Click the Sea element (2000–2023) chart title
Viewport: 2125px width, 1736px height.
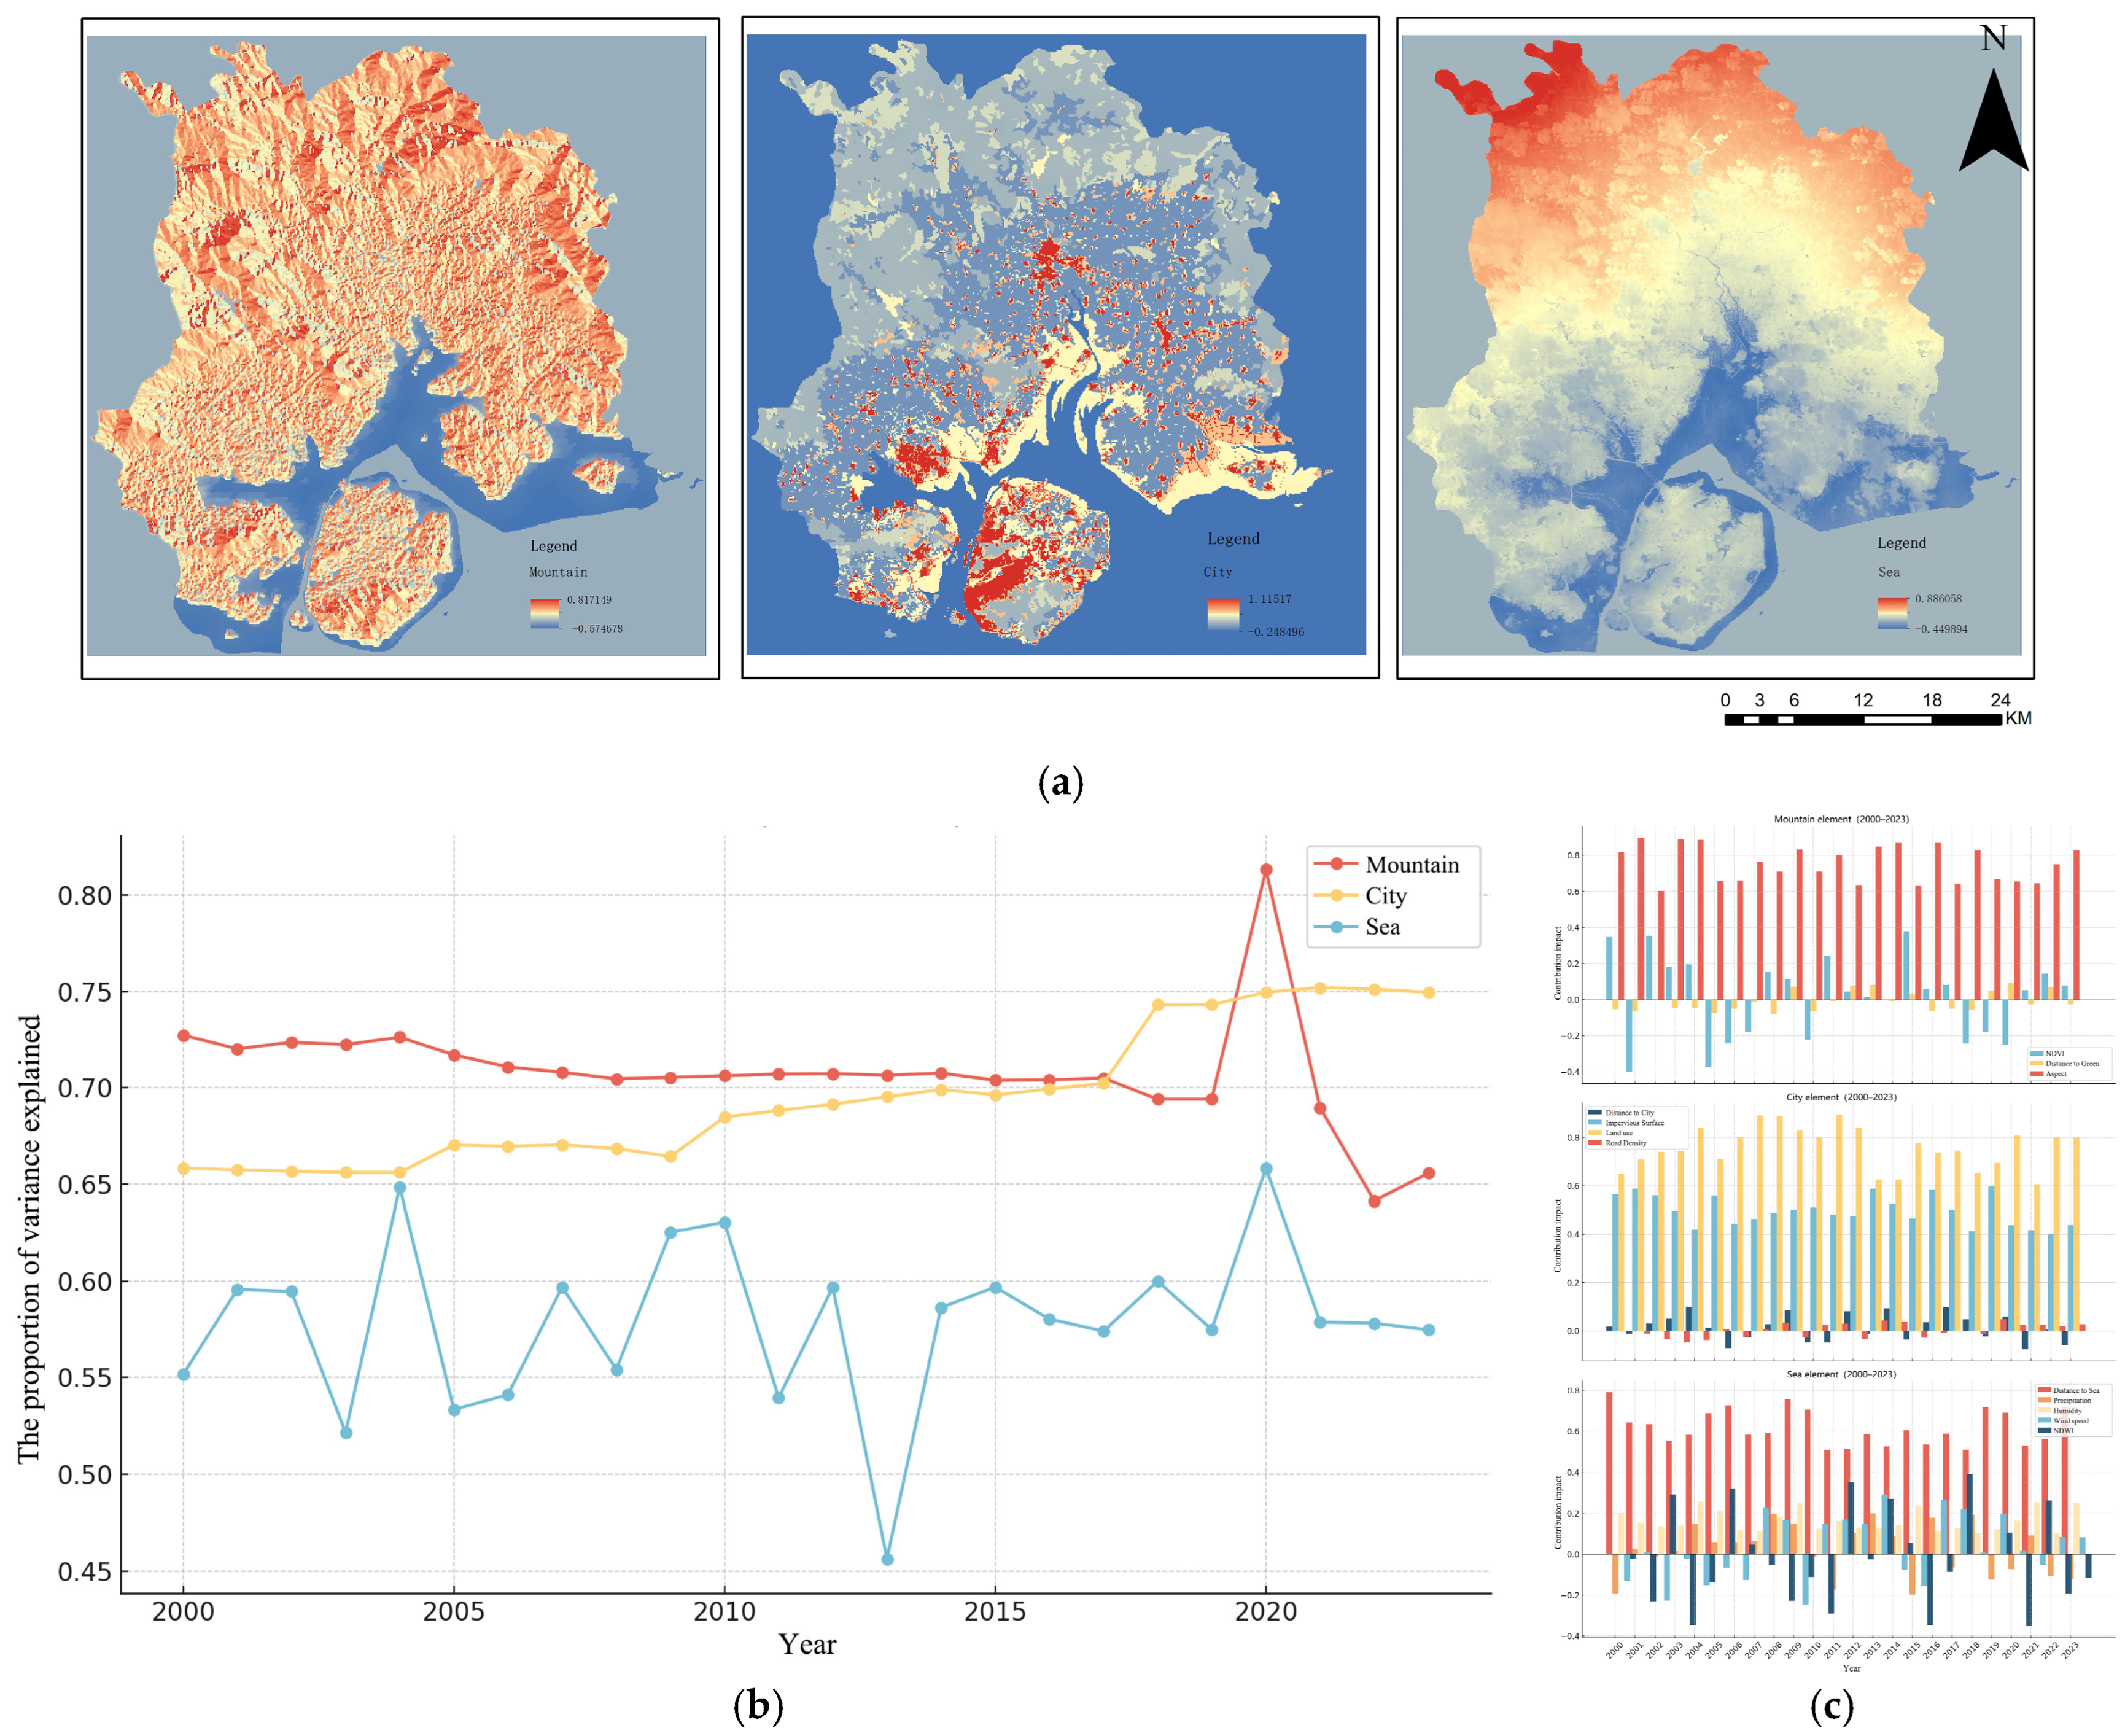coord(1841,1374)
